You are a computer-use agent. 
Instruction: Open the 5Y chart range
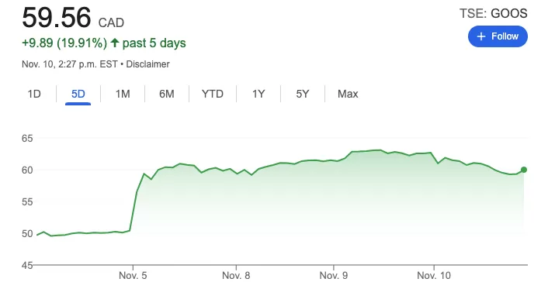[x=303, y=94]
